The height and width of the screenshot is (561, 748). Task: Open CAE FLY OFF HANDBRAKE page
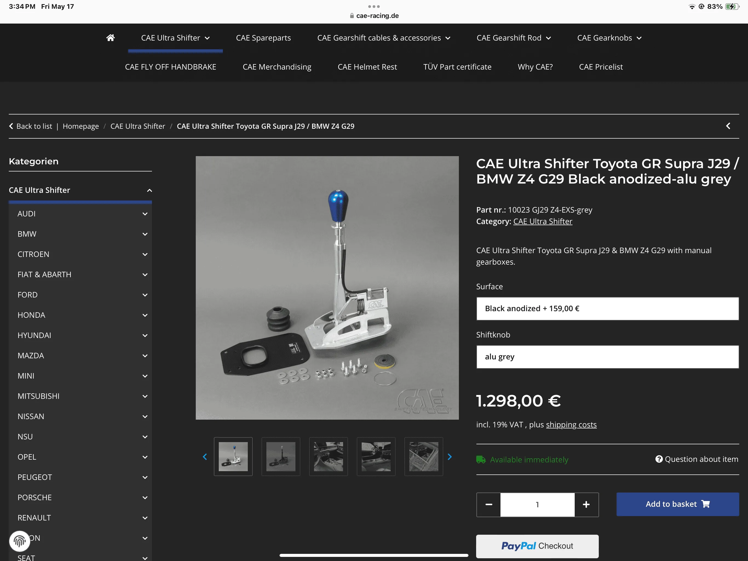click(170, 67)
